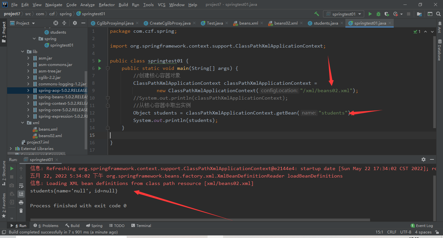443x238 pixels.
Task: Hide the Project tool window
Action: click(83, 23)
